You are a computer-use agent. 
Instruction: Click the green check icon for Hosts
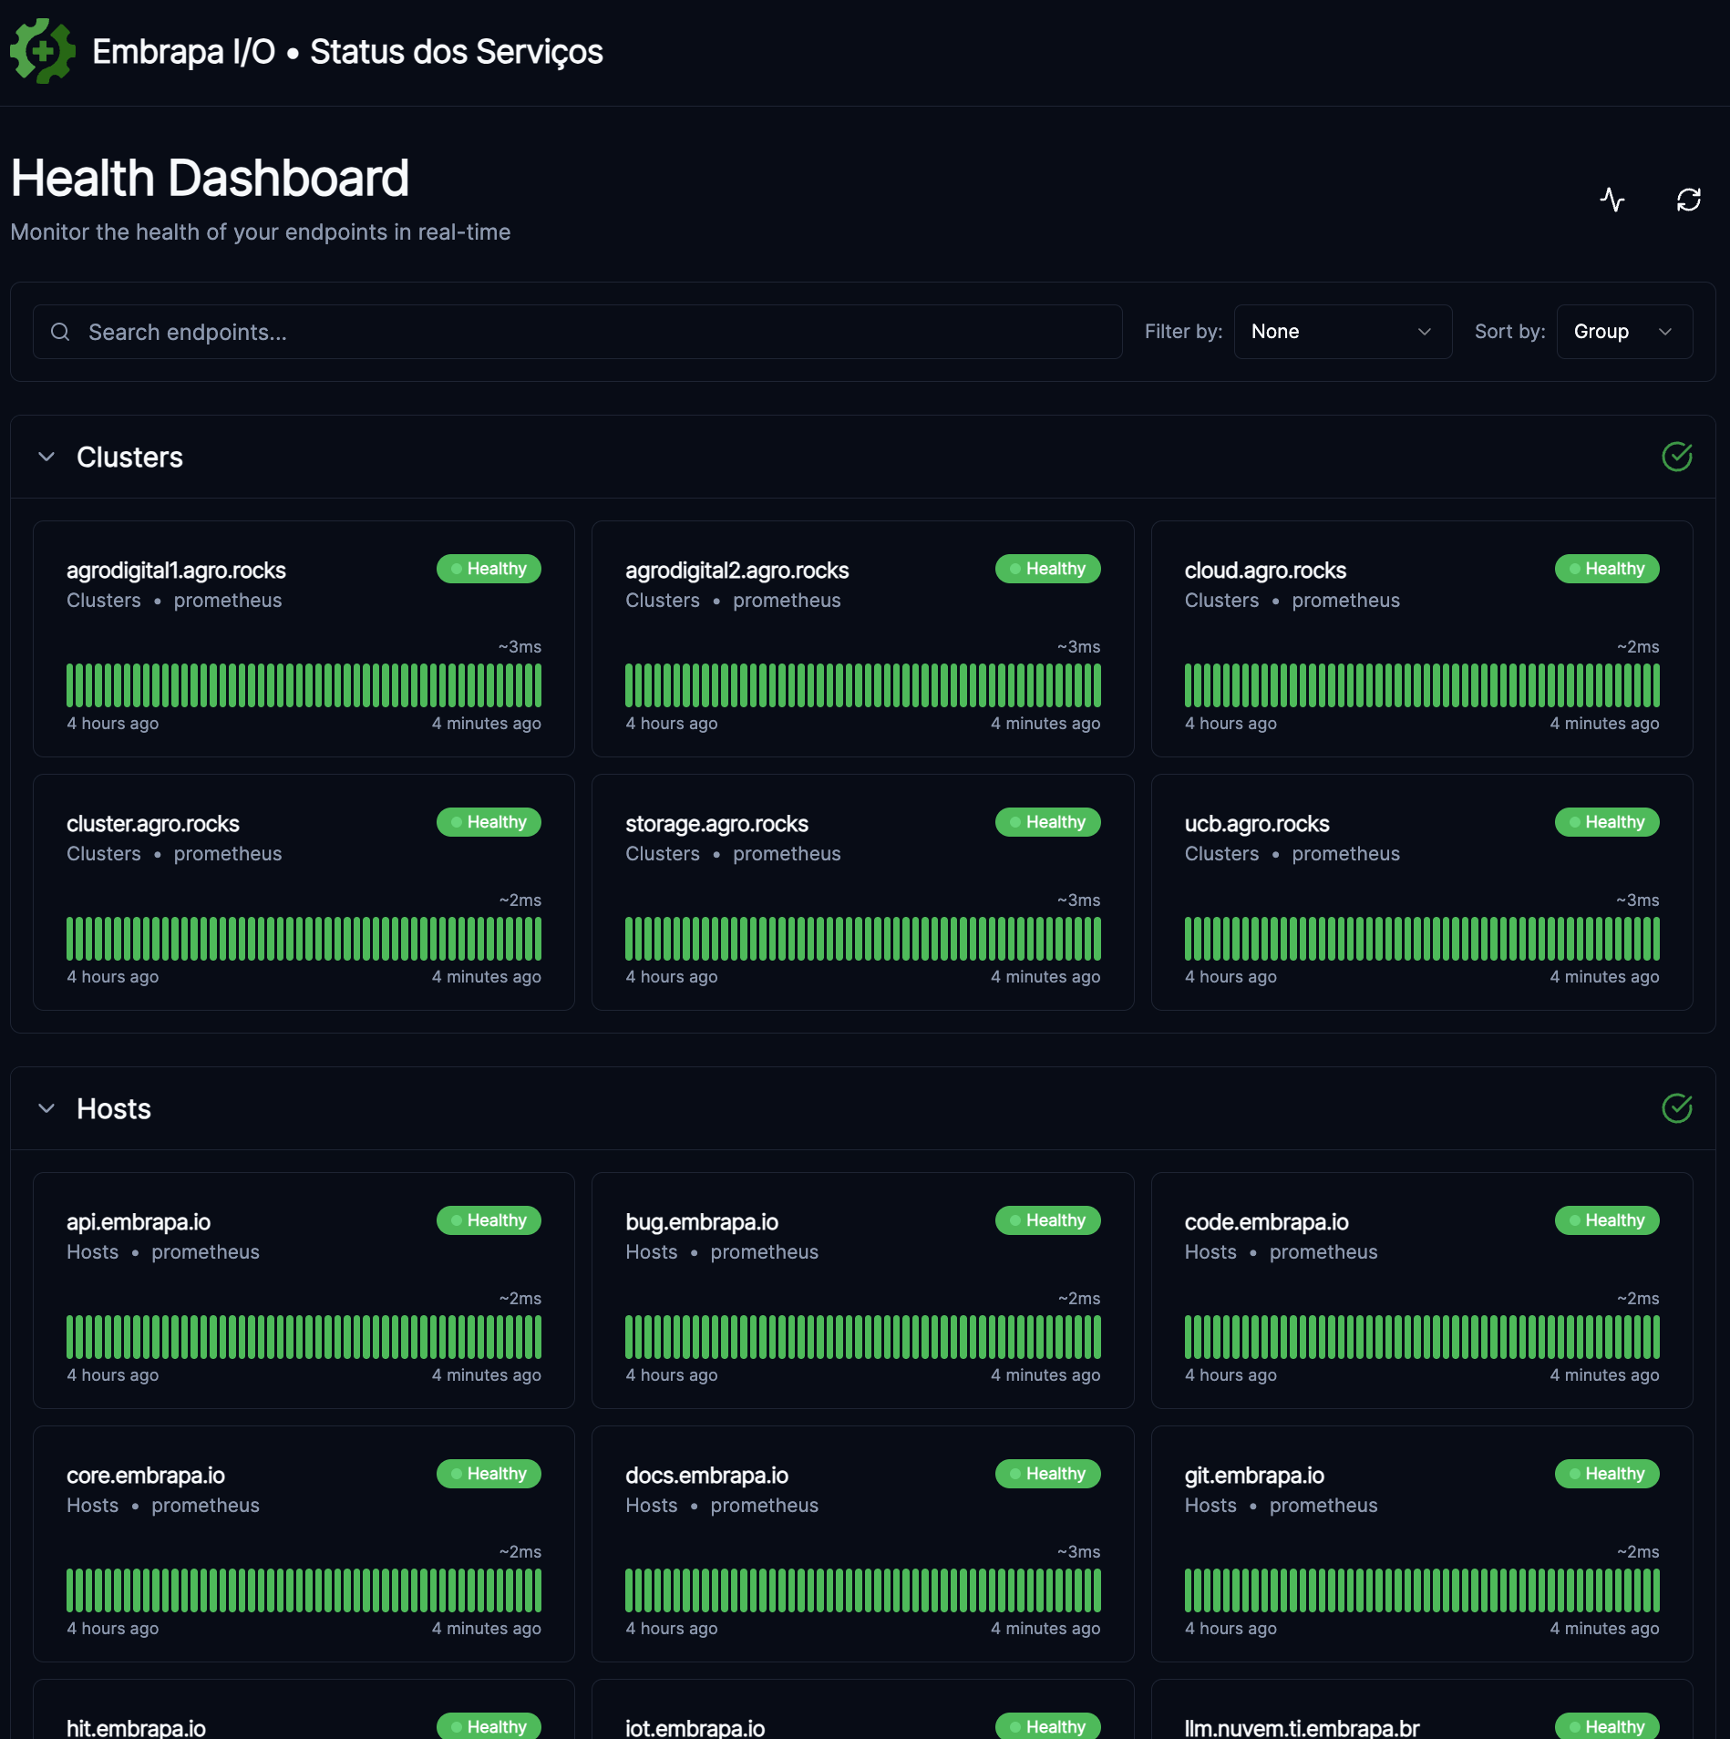pyautogui.click(x=1676, y=1108)
